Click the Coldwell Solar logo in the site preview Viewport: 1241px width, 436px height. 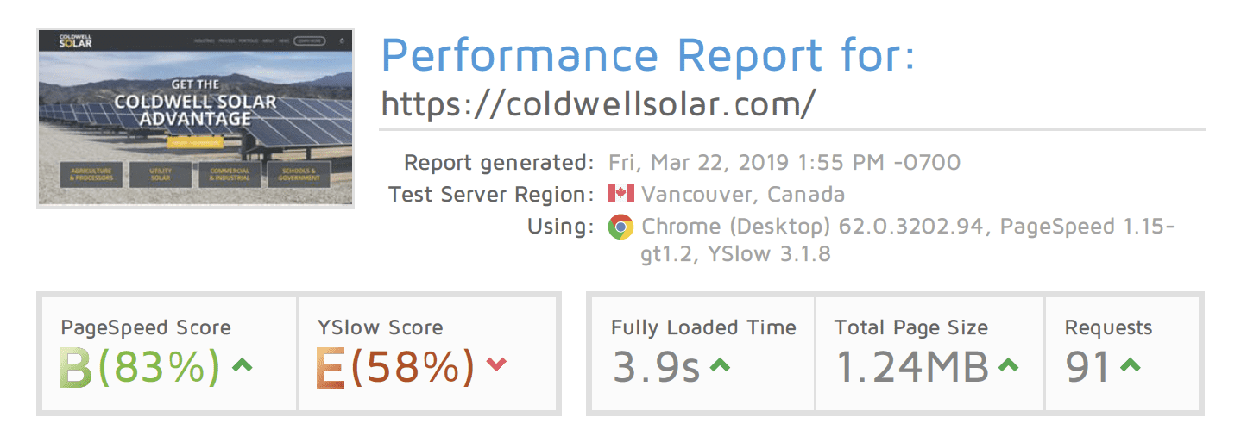[x=74, y=40]
